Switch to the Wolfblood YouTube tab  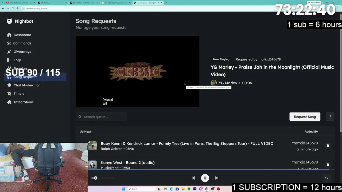pyautogui.click(x=20, y=3)
